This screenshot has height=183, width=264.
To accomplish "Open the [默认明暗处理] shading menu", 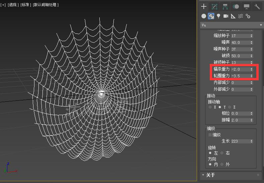I will (x=46, y=5).
